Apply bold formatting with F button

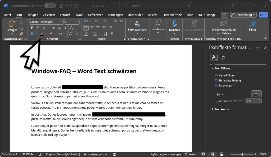click(32, 28)
